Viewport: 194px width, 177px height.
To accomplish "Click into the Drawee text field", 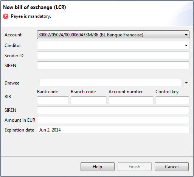I will [x=110, y=83].
